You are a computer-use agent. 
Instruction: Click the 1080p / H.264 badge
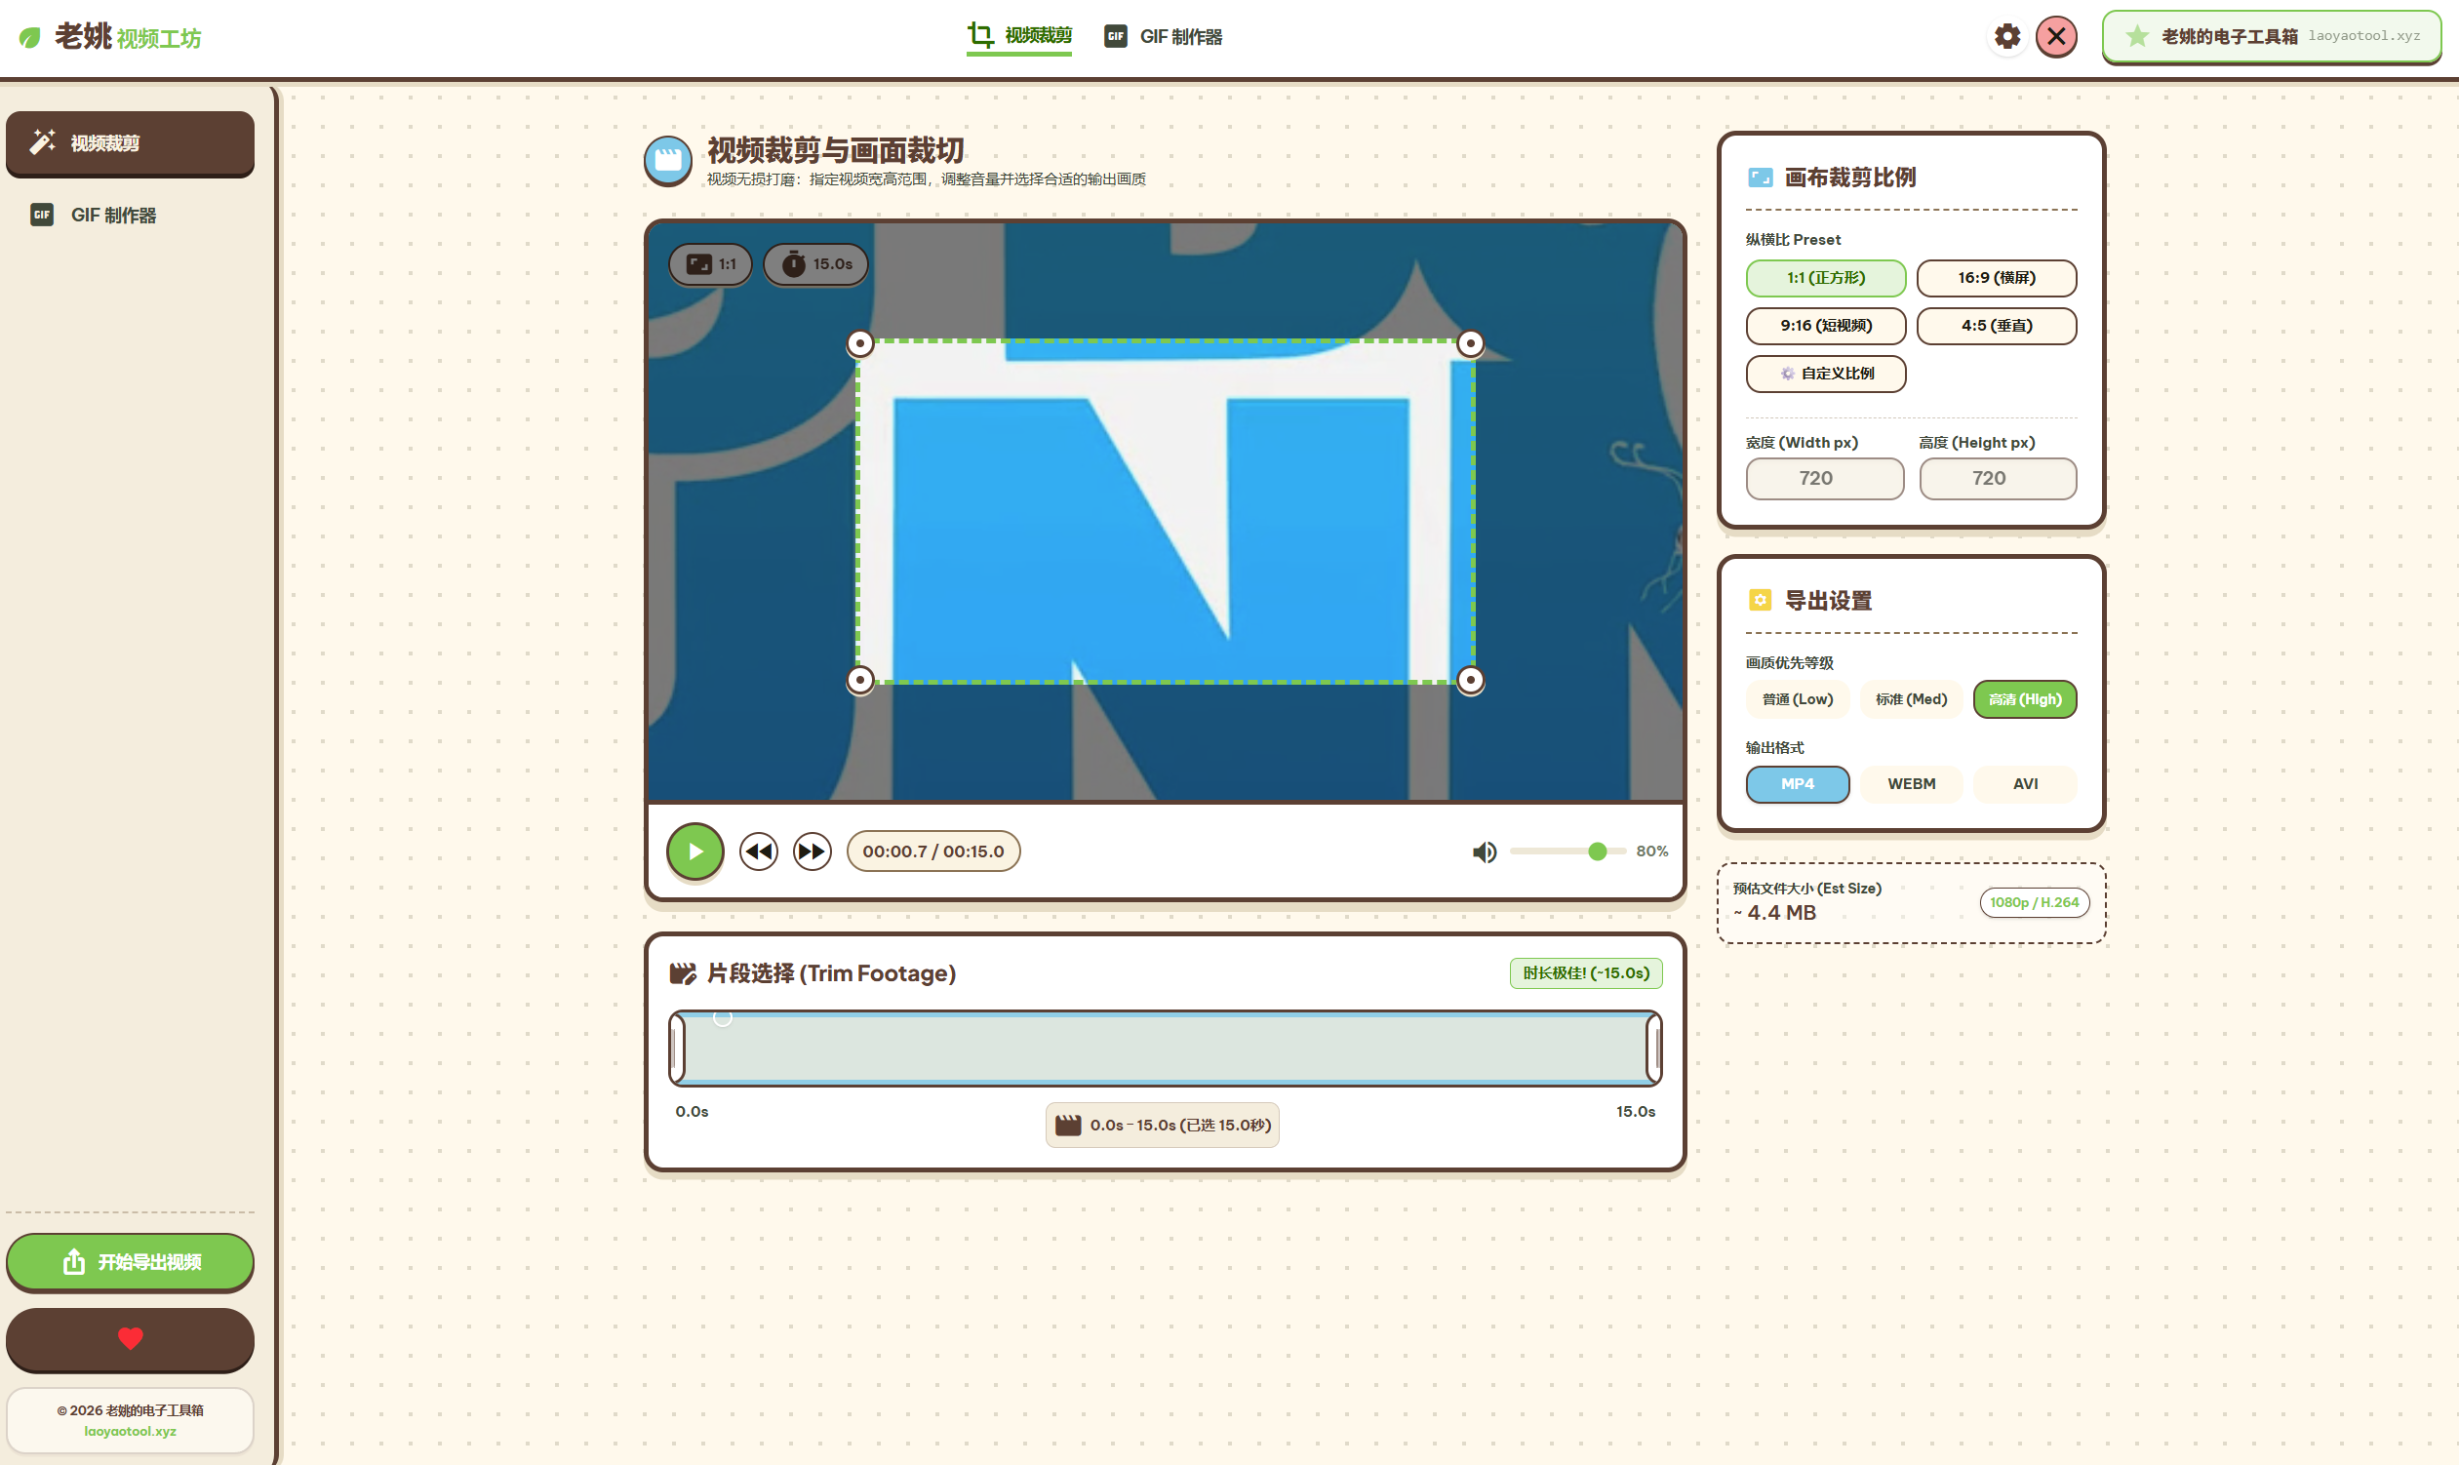tap(2034, 902)
